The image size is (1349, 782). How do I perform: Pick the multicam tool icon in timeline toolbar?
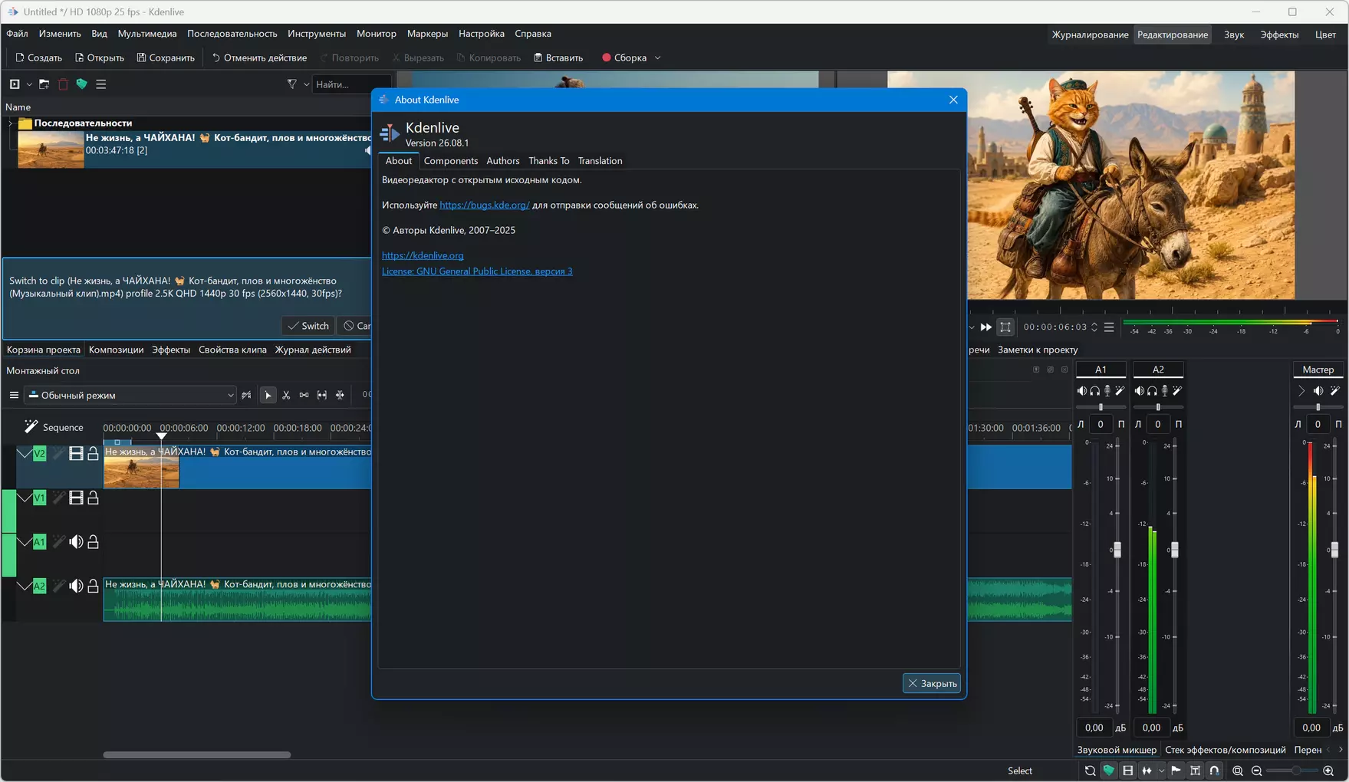[x=340, y=396]
